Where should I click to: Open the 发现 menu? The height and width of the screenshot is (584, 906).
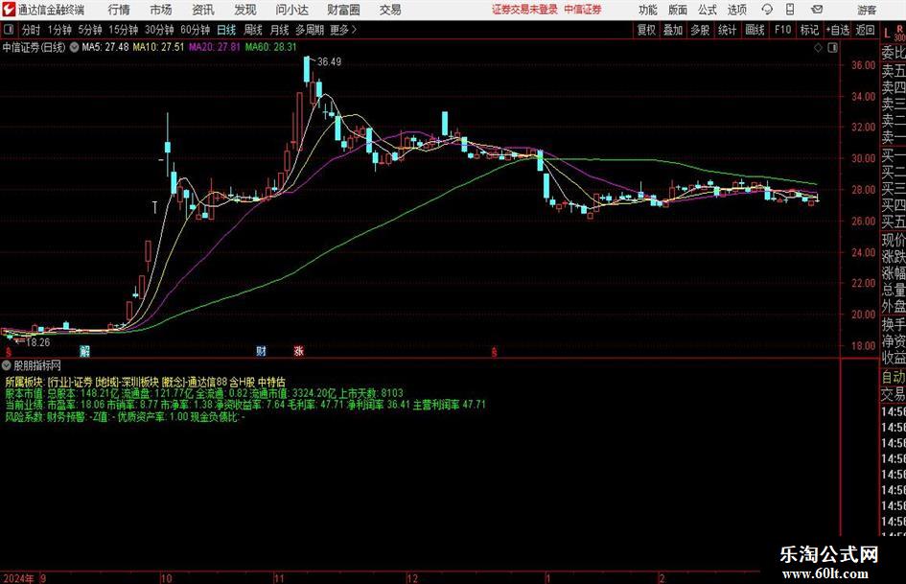point(245,10)
